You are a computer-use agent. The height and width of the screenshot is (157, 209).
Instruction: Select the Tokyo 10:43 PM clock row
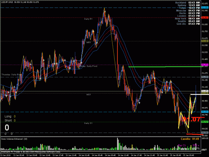click(x=189, y=8)
